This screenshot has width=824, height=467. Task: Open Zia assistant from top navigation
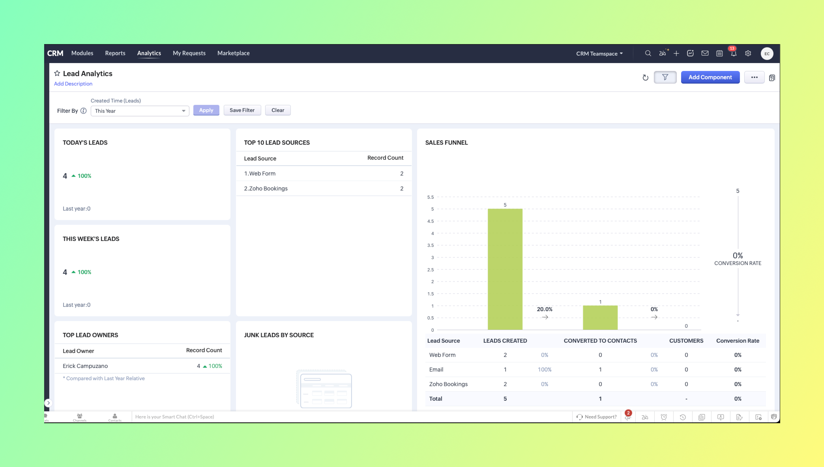click(x=663, y=53)
